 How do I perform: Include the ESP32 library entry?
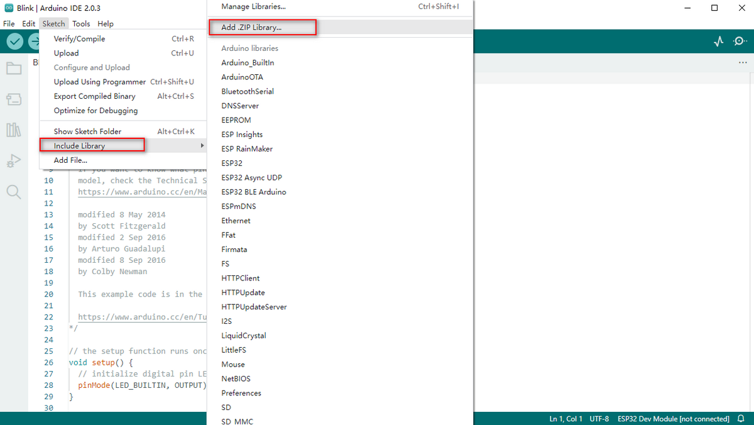tap(340, 163)
